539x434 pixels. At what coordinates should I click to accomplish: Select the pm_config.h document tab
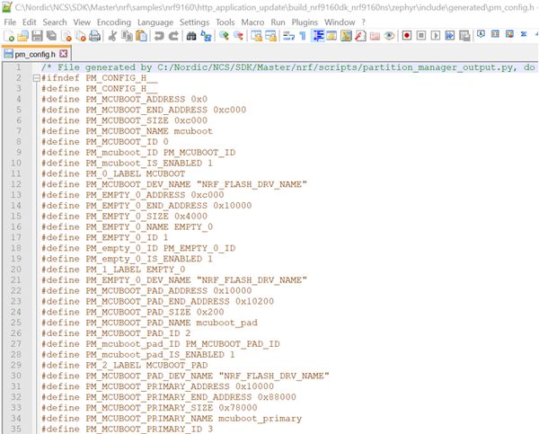35,54
